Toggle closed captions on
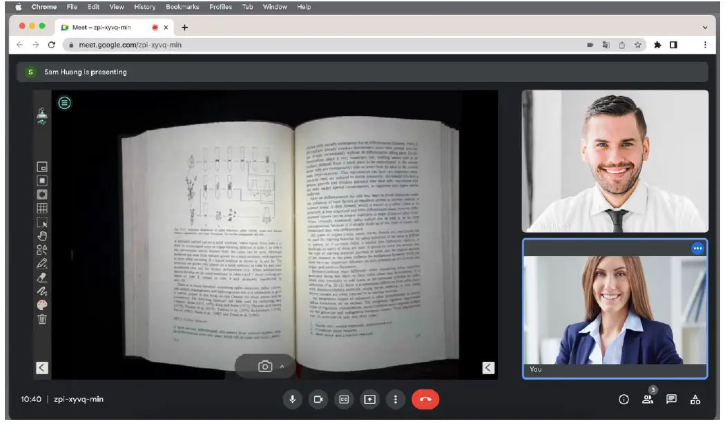725x426 pixels. [x=344, y=399]
